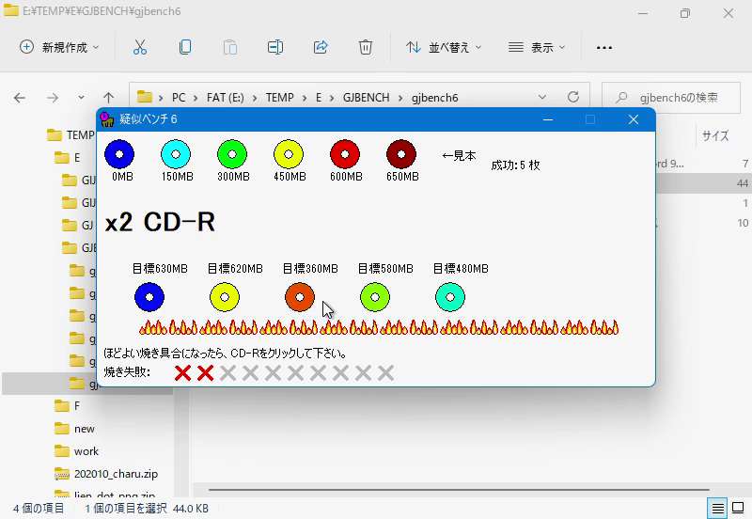
Task: Select PC in the address breadcrumb
Action: tap(179, 98)
